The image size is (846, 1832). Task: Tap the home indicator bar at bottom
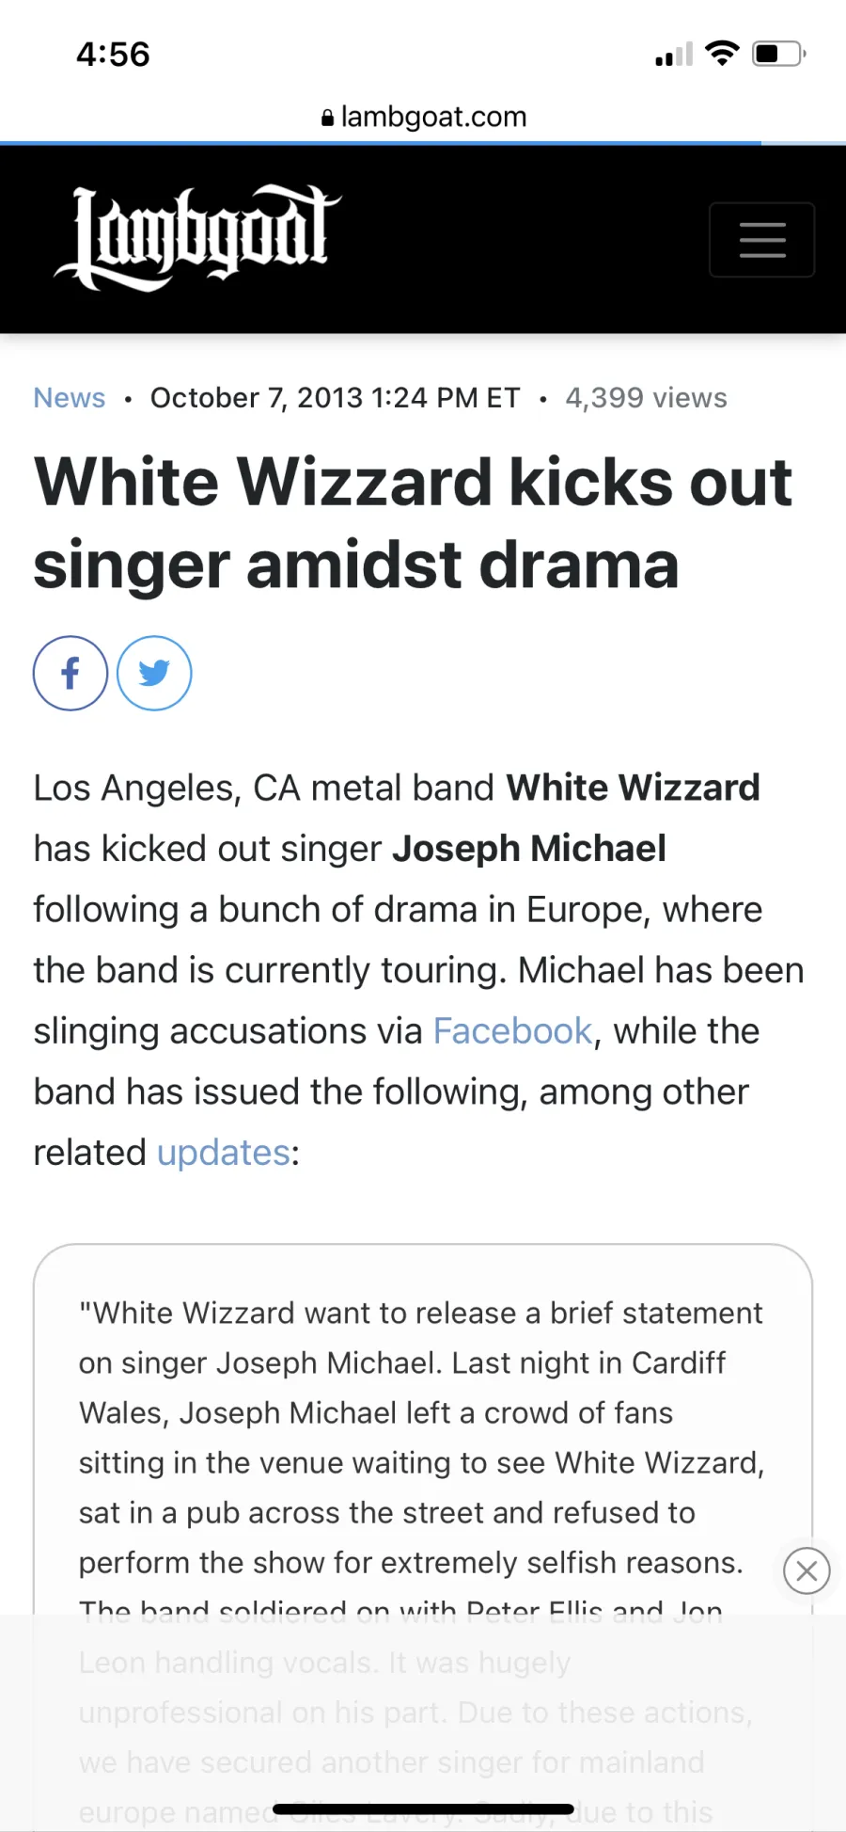click(423, 1808)
